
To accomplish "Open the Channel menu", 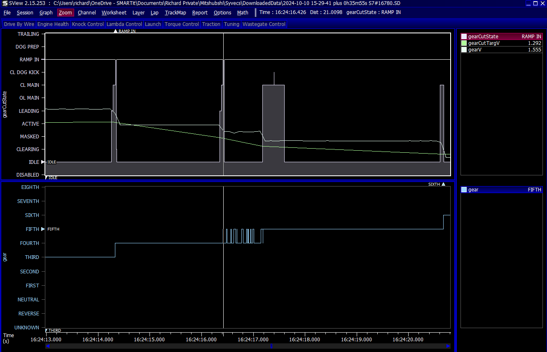I will tap(86, 13).
